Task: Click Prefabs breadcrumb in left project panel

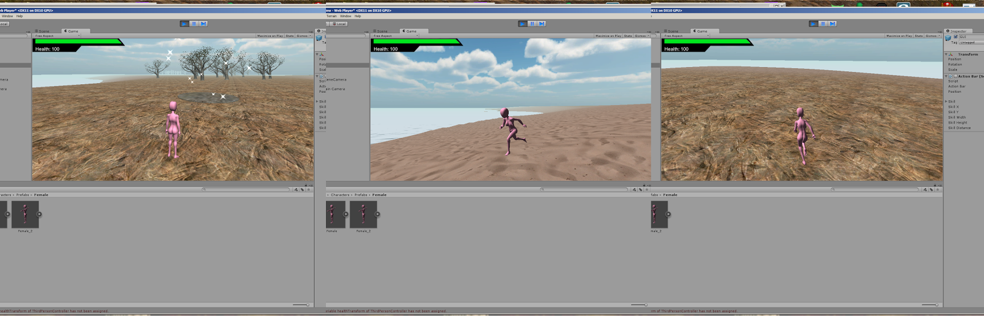Action: [23, 195]
